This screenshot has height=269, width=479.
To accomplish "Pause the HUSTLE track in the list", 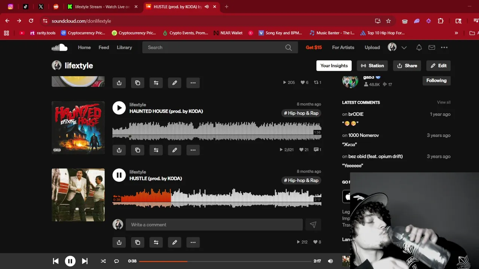I will (119, 175).
